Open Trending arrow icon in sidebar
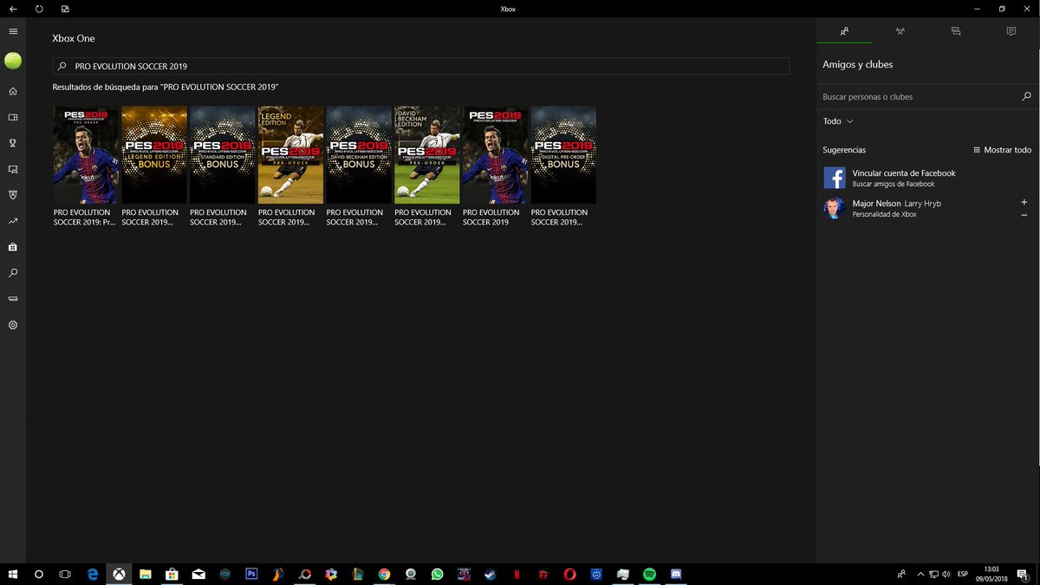Screen dimensions: 1040x585 click(x=13, y=221)
